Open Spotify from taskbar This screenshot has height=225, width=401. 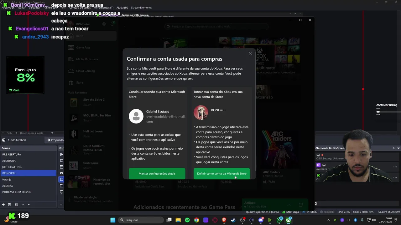tap(187, 220)
